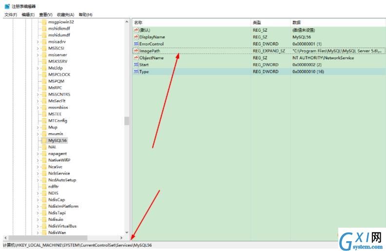This screenshot has width=386, height=251.
Task: Click the Registry Editor title bar icon
Action: (x=7, y=6)
